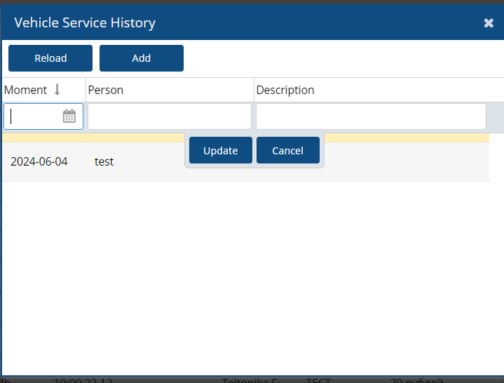Image resolution: width=504 pixels, height=383 pixels.
Task: Save the row with Update
Action: point(220,151)
